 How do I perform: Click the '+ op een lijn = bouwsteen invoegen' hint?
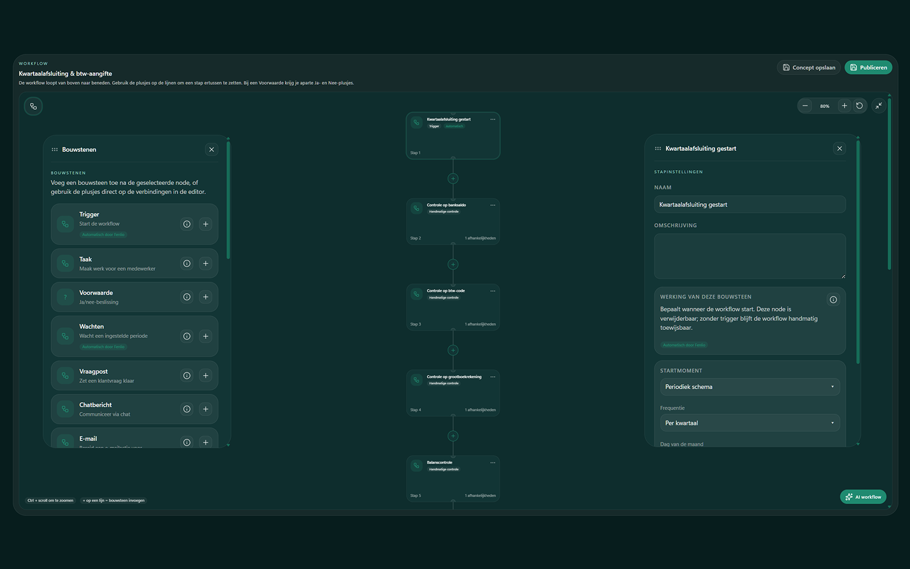point(114,501)
